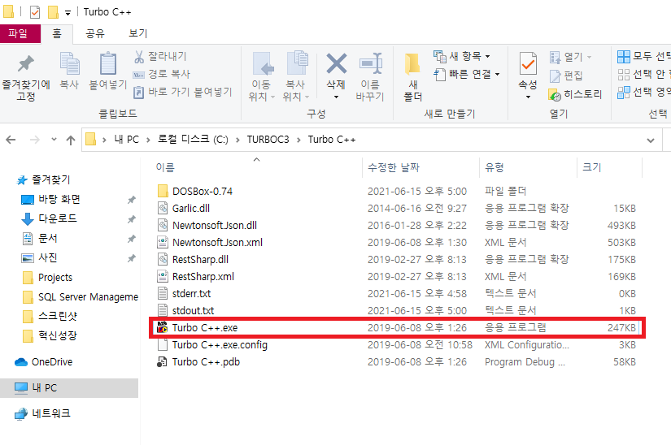Select the Cut scissors command
671x445 pixels.
[x=160, y=56]
